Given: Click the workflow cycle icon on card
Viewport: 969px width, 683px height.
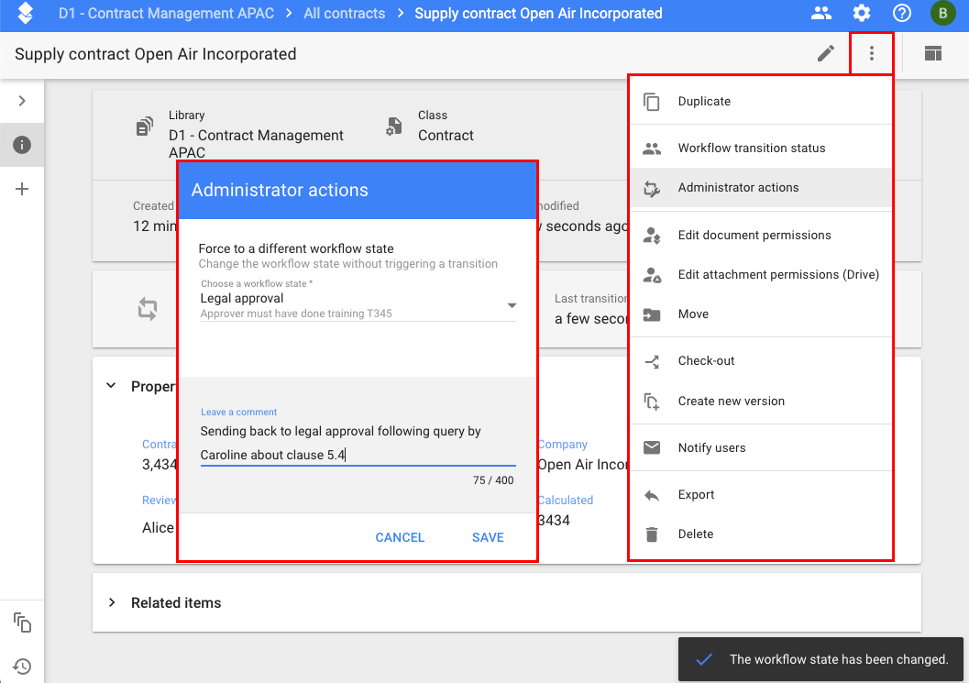Looking at the screenshot, I should (147, 308).
